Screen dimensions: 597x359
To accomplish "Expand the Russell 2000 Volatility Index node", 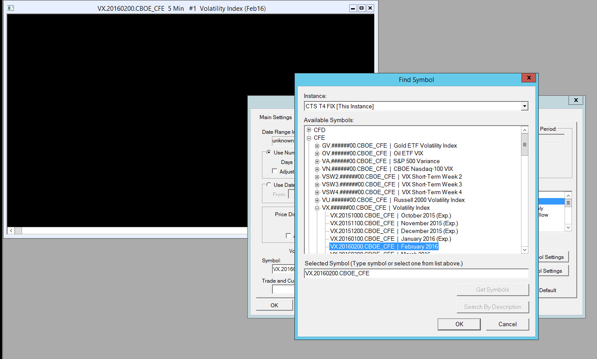I will coord(317,200).
